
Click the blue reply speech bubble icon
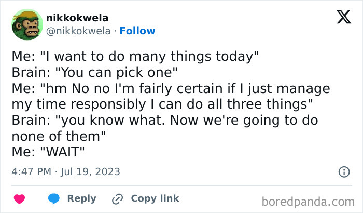tap(53, 198)
